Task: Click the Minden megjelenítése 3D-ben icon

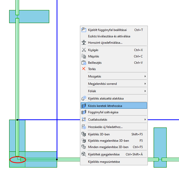Action: coord(84,147)
